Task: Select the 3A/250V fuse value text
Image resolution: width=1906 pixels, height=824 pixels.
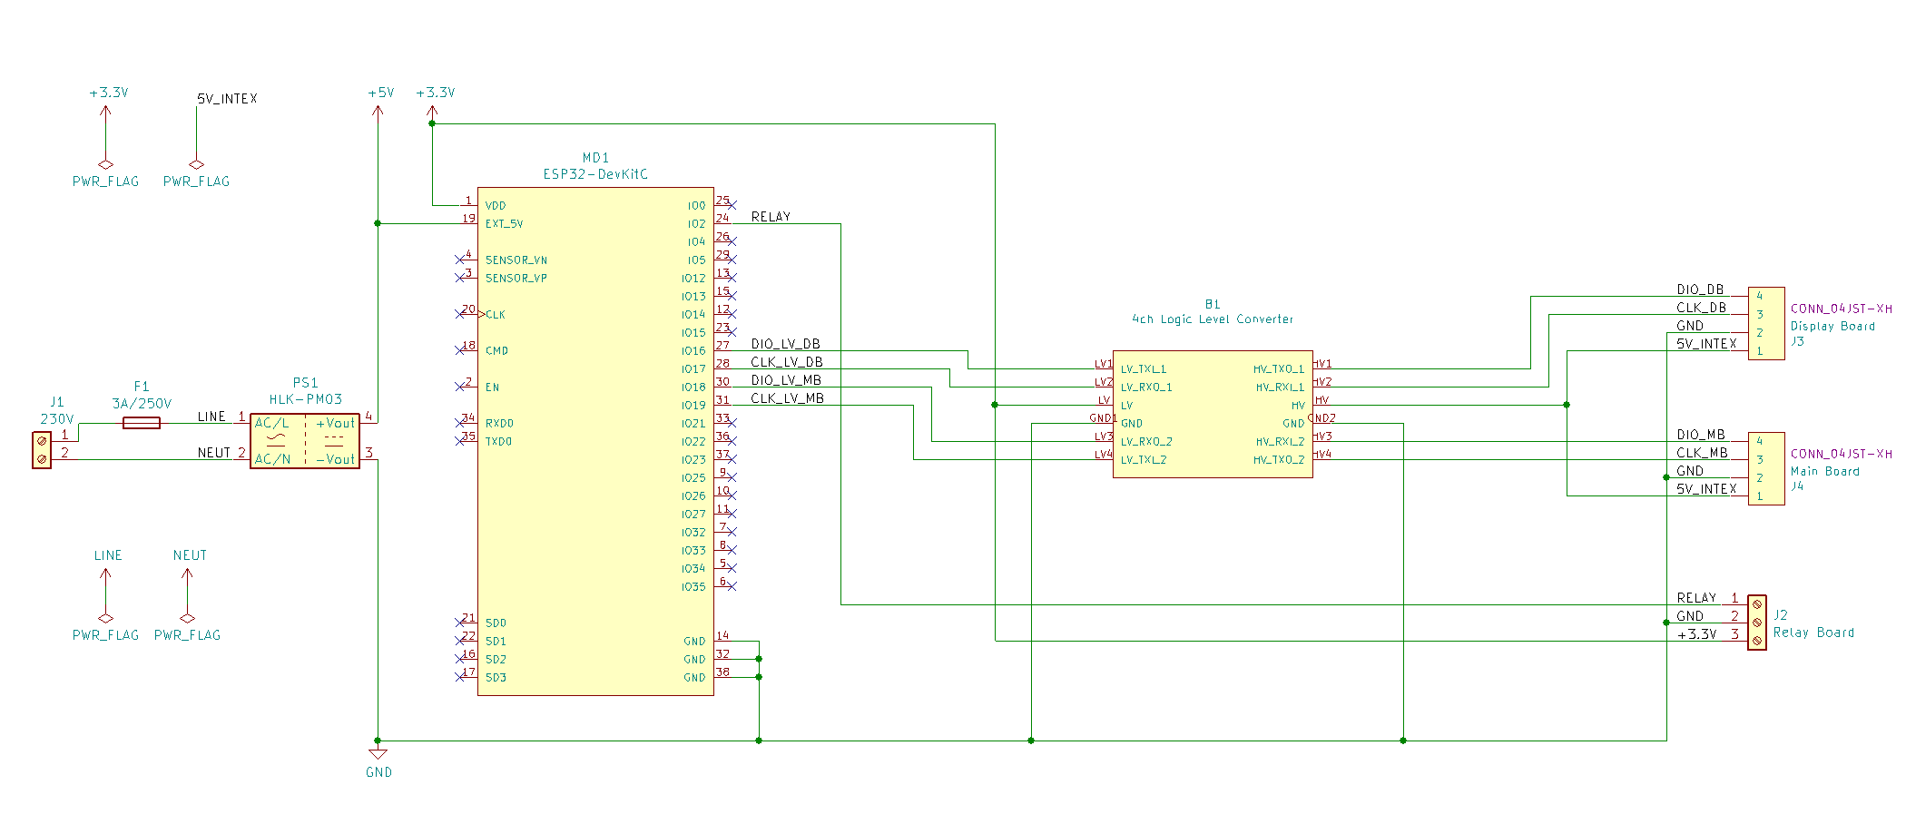Action: pyautogui.click(x=142, y=404)
